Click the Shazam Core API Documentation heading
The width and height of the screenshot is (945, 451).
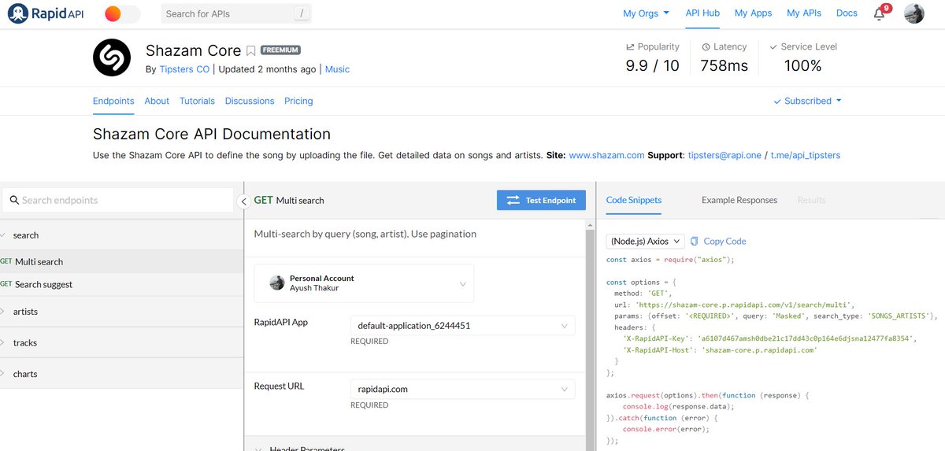click(212, 134)
